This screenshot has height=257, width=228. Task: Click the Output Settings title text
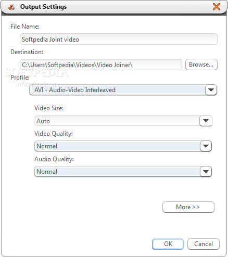click(x=43, y=7)
